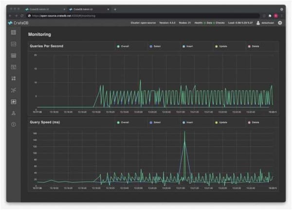Hide Insert series in Query Speed chart
Viewport: 292px width, 210px height.
click(187, 122)
